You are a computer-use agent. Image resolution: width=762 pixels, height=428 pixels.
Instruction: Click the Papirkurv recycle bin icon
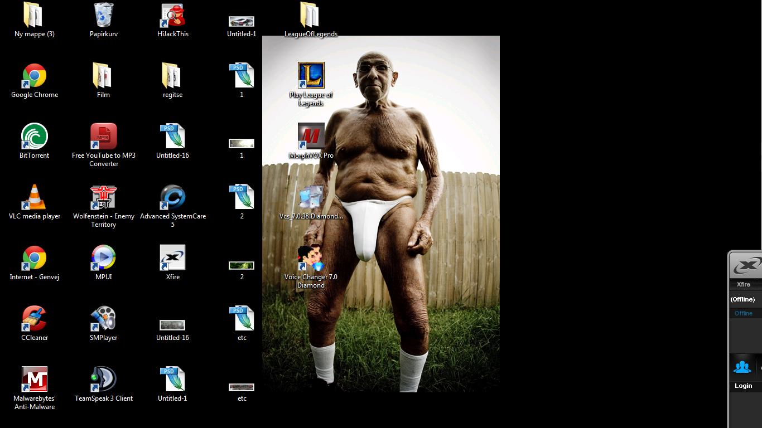(104, 16)
